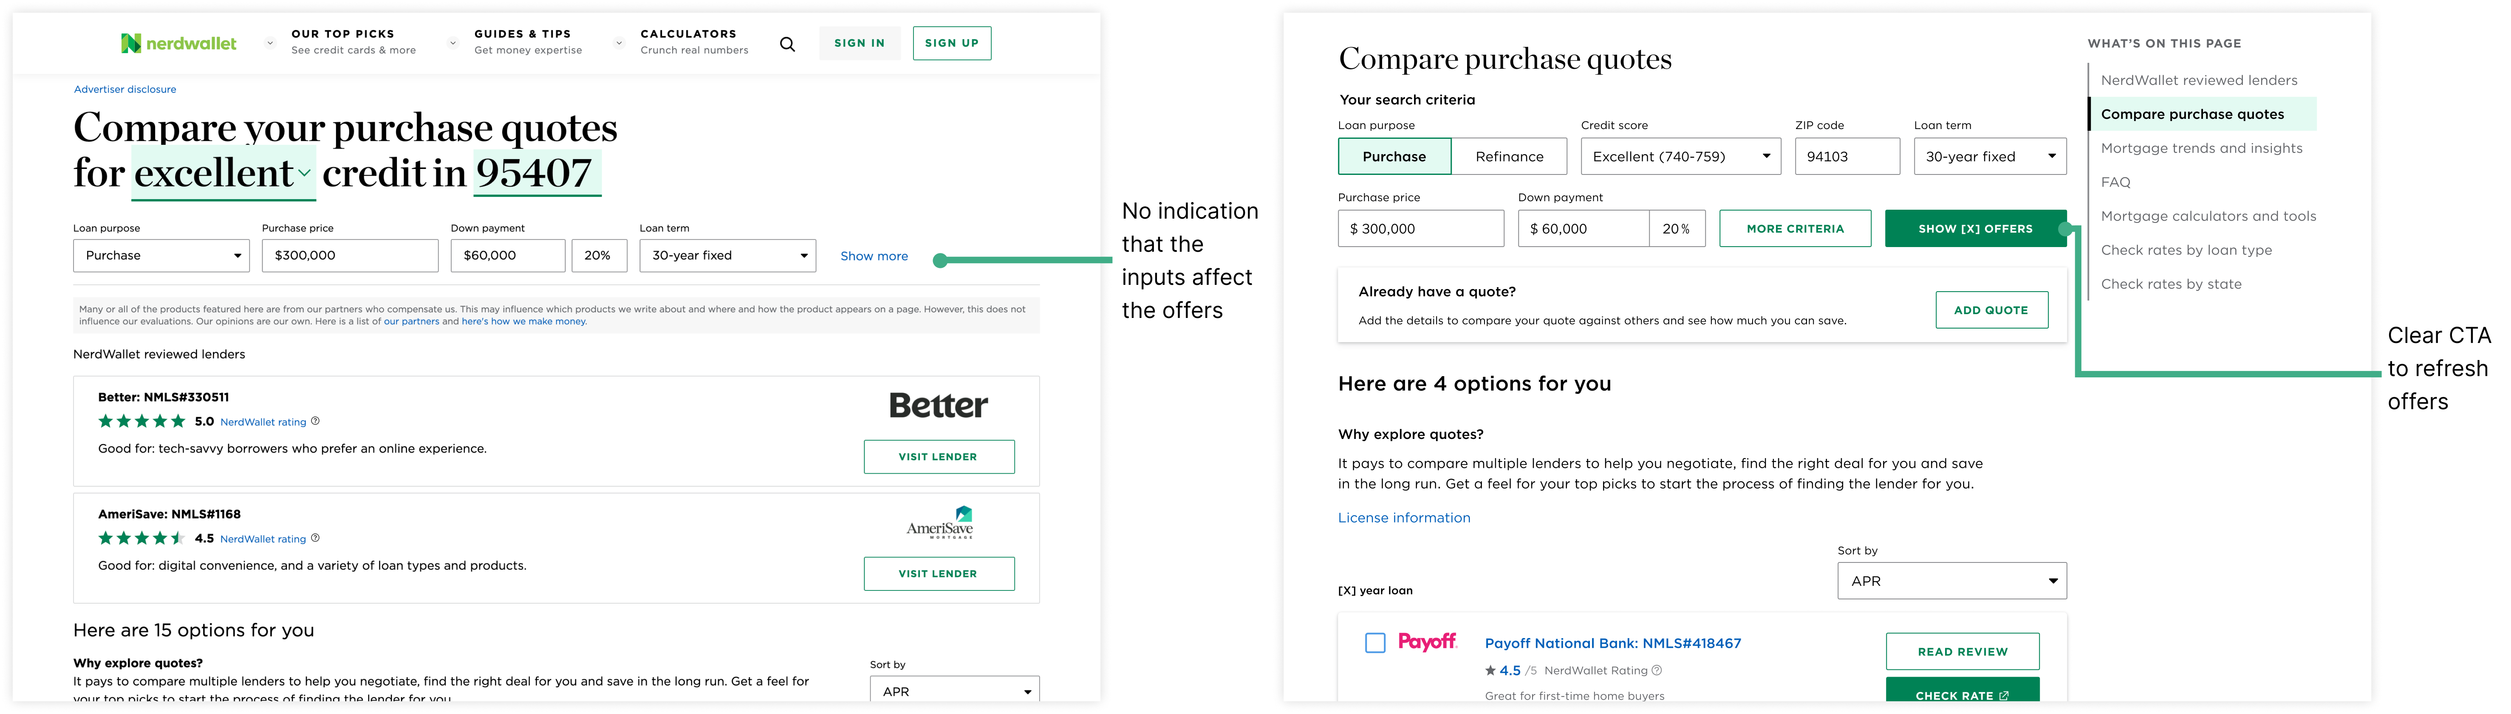This screenshot has height=714, width=2511.
Task: Click the Better lender logo
Action: [939, 405]
